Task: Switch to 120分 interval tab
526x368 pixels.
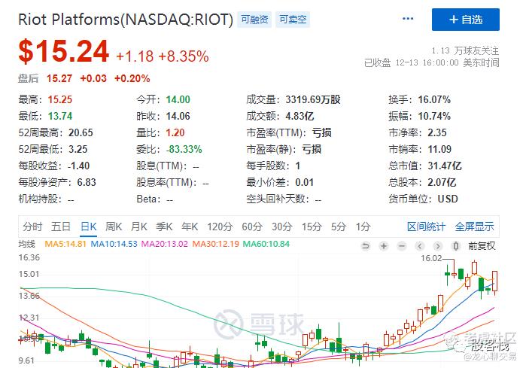Action: click(x=220, y=227)
